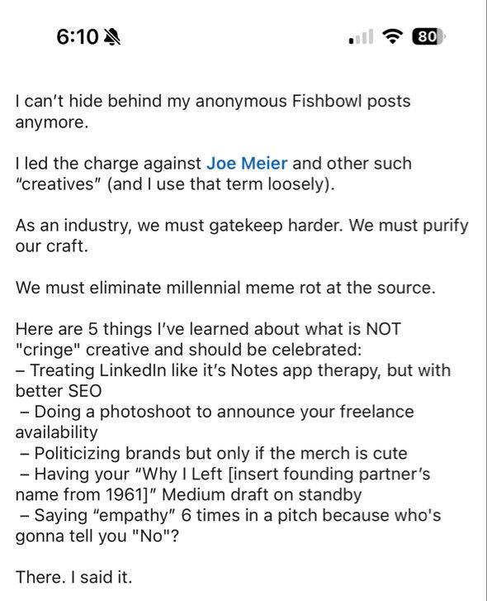Click the "There. I said it." line
Image resolution: width=487 pixels, height=601 pixels.
73,577
